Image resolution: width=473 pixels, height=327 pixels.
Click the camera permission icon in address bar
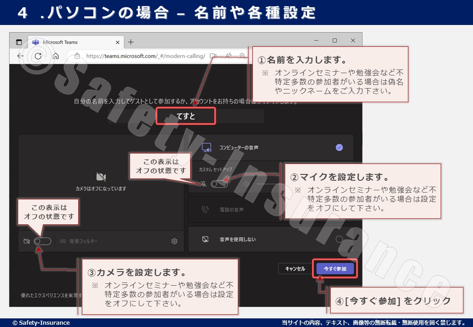coord(213,56)
